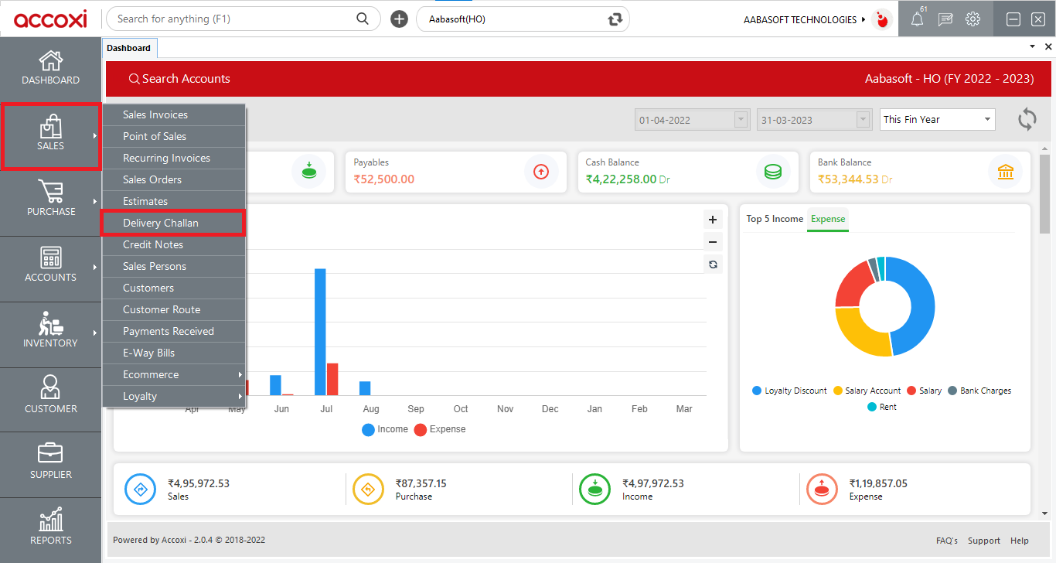Image resolution: width=1056 pixels, height=563 pixels.
Task: Open Delivery Challan from Sales menu
Action: [x=174, y=223]
